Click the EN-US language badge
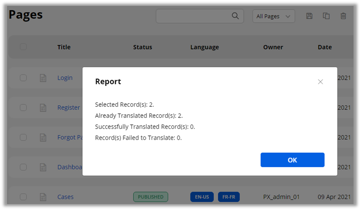The image size is (361, 210). [x=202, y=197]
